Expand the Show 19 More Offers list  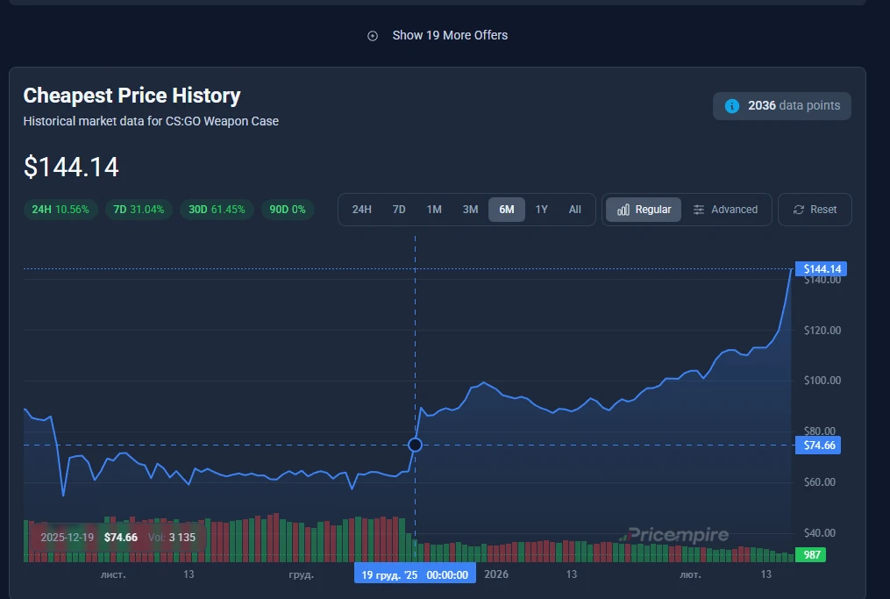449,36
